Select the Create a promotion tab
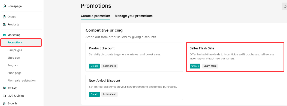Viewport: 287px width, 106px height. (x=95, y=16)
